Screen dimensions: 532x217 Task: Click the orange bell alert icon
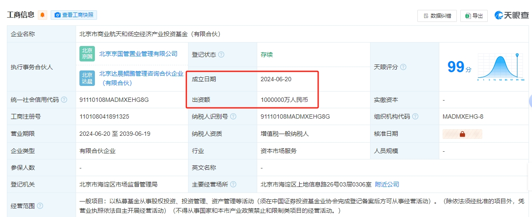click(x=43, y=15)
